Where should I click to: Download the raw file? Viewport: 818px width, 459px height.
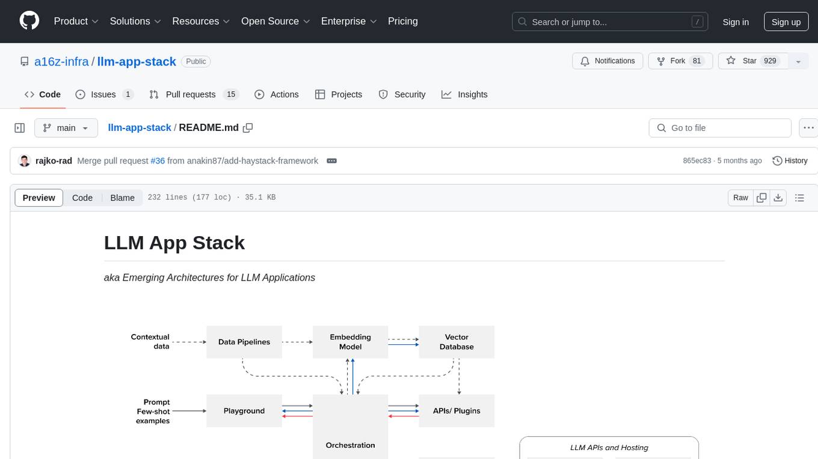coord(778,198)
